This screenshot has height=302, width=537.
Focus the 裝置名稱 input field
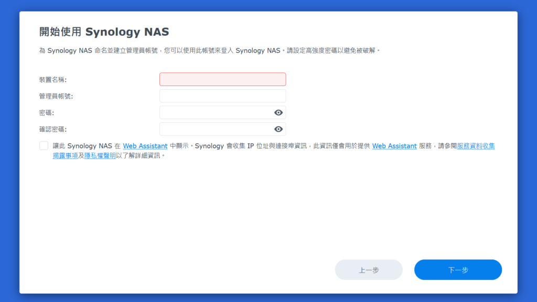click(x=222, y=80)
